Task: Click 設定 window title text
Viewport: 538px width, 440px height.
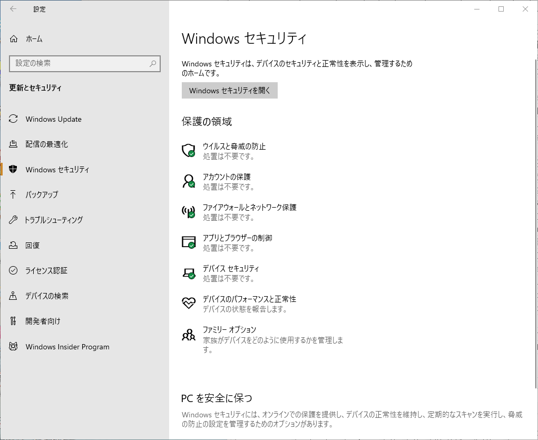Action: [40, 9]
